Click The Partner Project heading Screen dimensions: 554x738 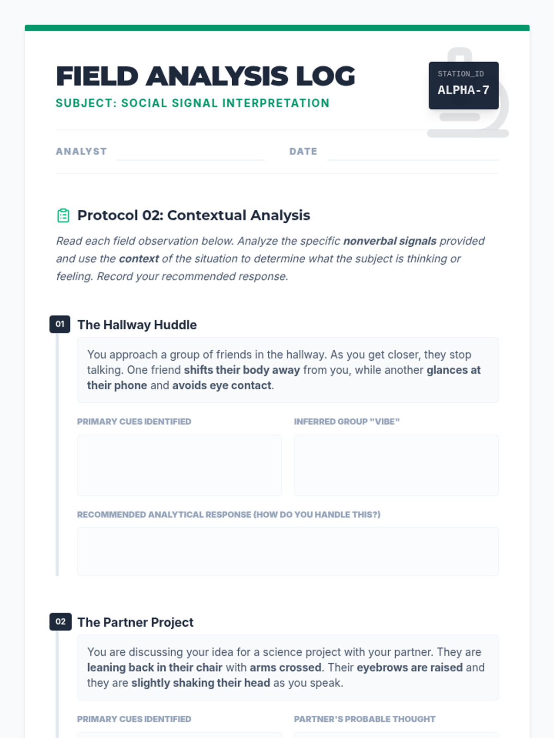[x=135, y=622]
